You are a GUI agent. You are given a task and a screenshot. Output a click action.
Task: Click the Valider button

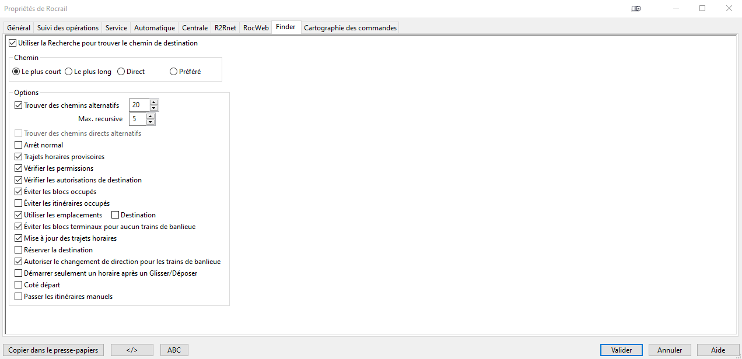(621, 350)
